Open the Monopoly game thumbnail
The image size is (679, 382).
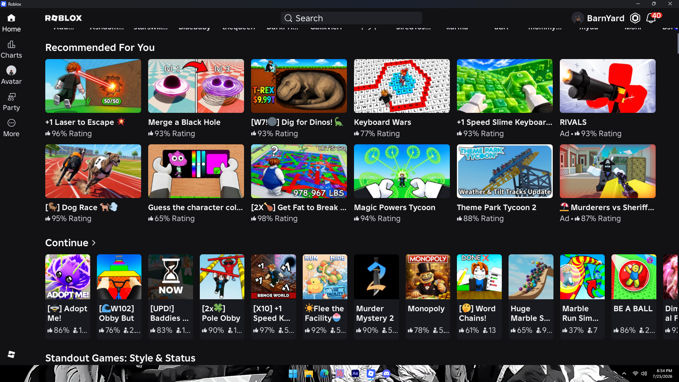[x=428, y=277]
